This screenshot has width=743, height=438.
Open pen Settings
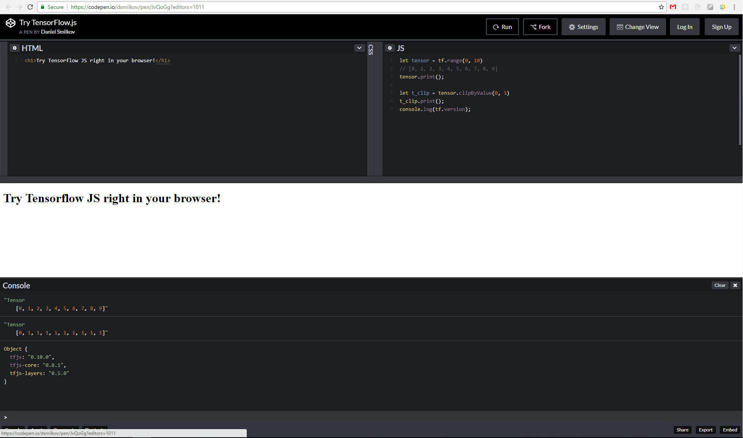tap(584, 27)
